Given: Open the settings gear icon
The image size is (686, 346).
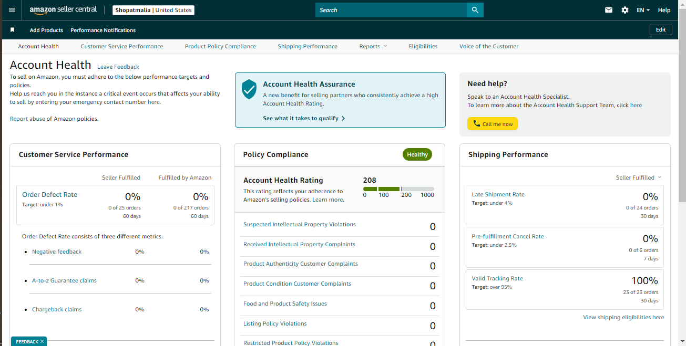Looking at the screenshot, I should click(x=625, y=10).
